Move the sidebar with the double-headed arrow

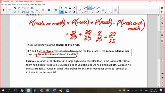(x=162, y=60)
